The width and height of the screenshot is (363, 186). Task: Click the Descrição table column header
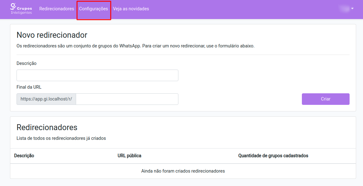coord(24,155)
